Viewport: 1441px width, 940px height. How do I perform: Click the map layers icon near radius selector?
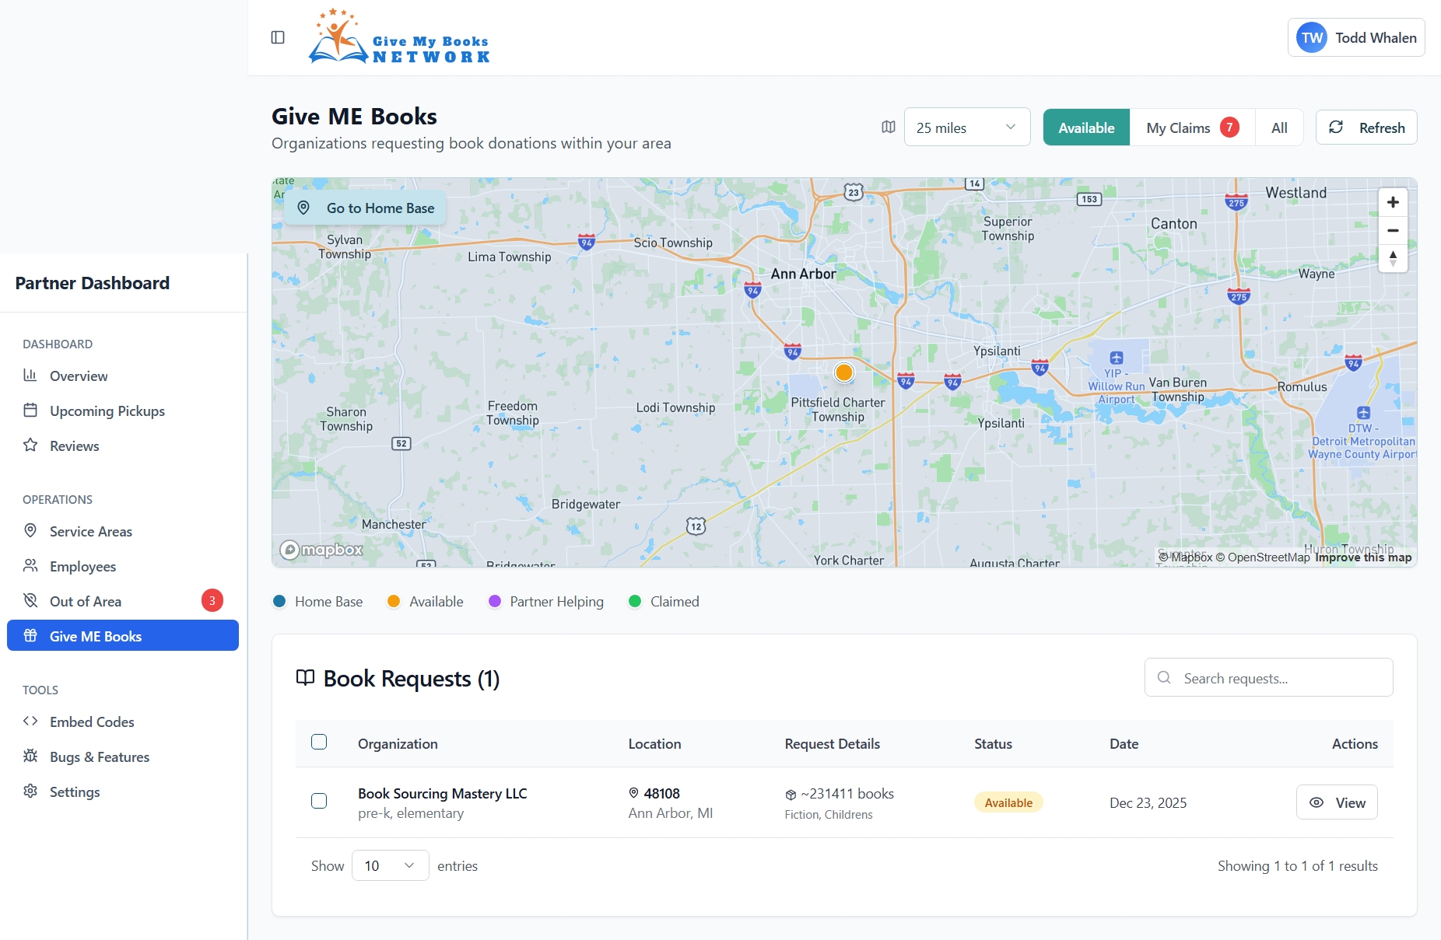(888, 127)
